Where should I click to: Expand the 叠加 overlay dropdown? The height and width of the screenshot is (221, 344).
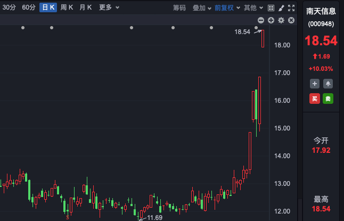tap(202, 8)
